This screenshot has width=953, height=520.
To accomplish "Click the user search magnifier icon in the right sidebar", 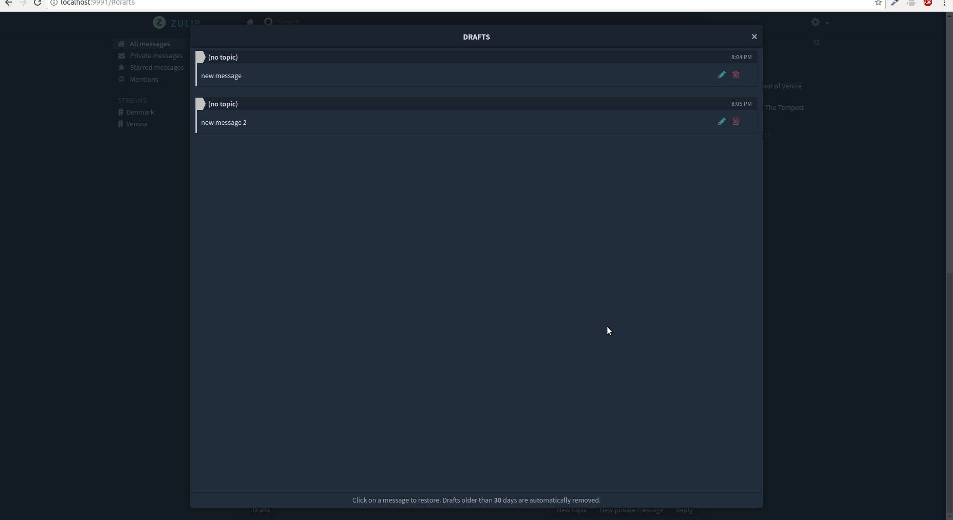I will 817,43.
